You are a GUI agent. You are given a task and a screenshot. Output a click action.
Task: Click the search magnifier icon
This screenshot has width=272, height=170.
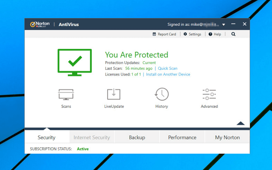233,34
